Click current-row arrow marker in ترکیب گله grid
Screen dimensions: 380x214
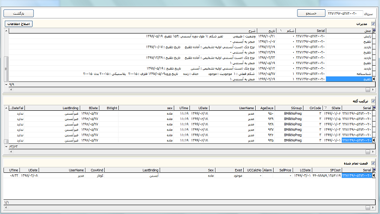[373, 140]
